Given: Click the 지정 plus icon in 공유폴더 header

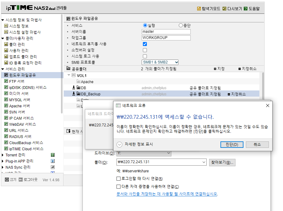Looking at the screenshot, I should (215, 69).
